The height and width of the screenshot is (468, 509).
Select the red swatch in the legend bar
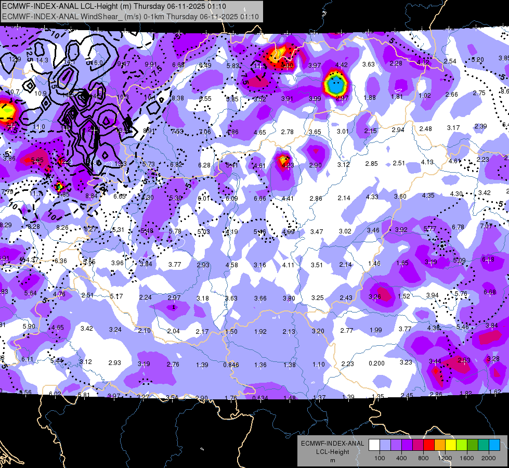429,445
